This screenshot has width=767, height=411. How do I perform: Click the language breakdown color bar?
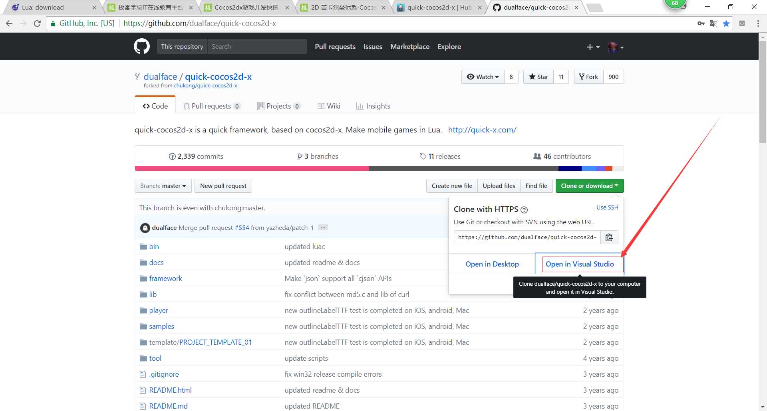(x=379, y=168)
